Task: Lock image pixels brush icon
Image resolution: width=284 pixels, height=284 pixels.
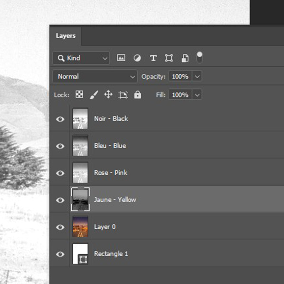Action: [94, 95]
